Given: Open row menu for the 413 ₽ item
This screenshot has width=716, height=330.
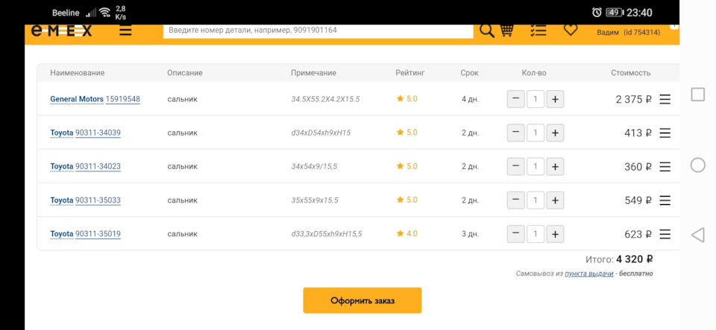Looking at the screenshot, I should point(665,133).
